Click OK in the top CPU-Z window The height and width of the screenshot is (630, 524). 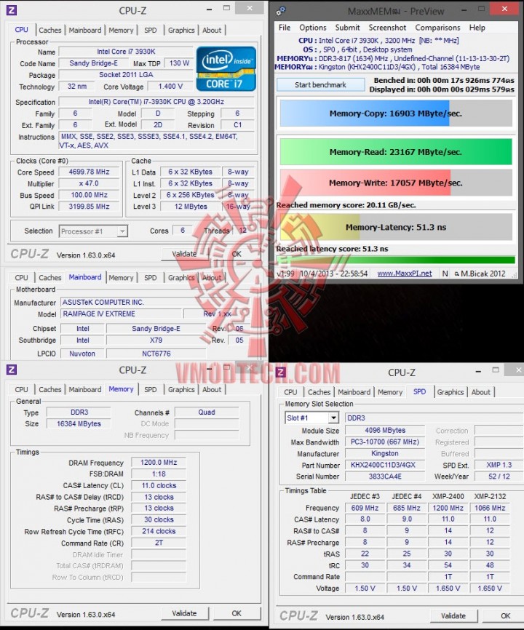(237, 254)
